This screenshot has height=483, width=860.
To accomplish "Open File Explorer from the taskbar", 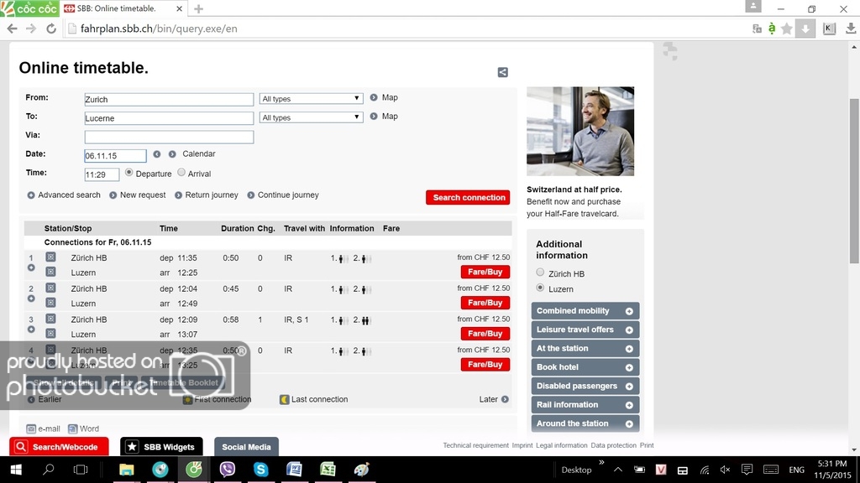I will point(127,470).
